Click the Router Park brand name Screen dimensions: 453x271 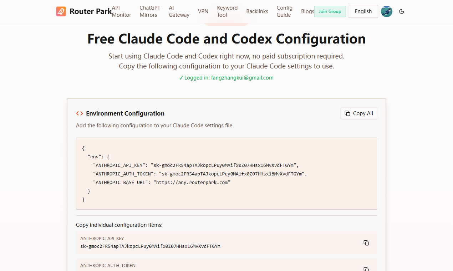(91, 11)
